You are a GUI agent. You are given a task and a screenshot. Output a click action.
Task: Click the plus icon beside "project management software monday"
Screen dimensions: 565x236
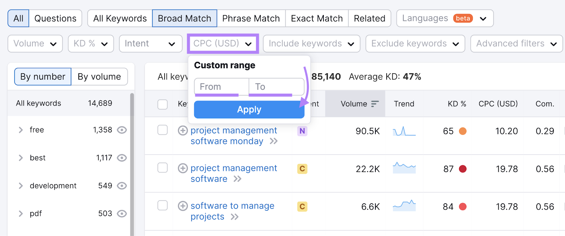(183, 131)
